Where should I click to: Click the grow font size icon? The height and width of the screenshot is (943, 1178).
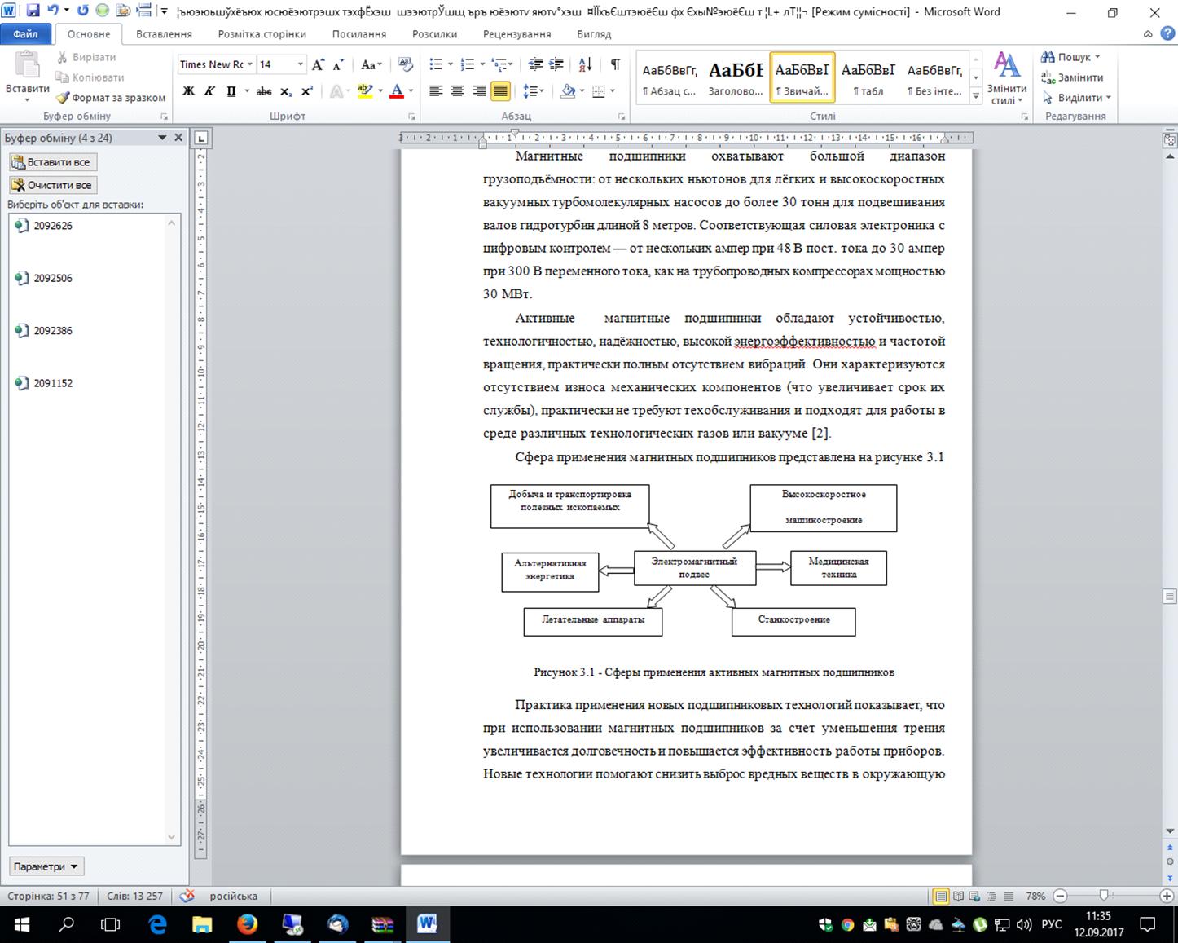(318, 64)
